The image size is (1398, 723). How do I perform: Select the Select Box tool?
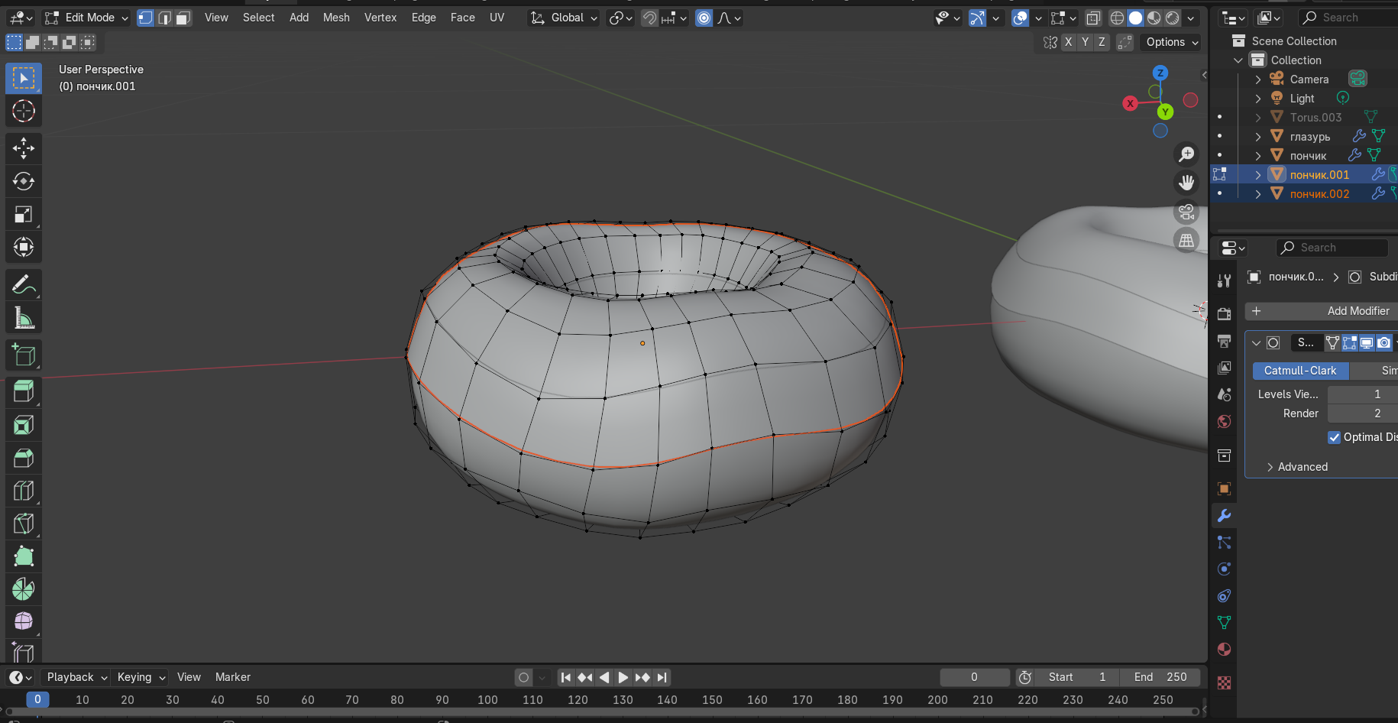24,78
